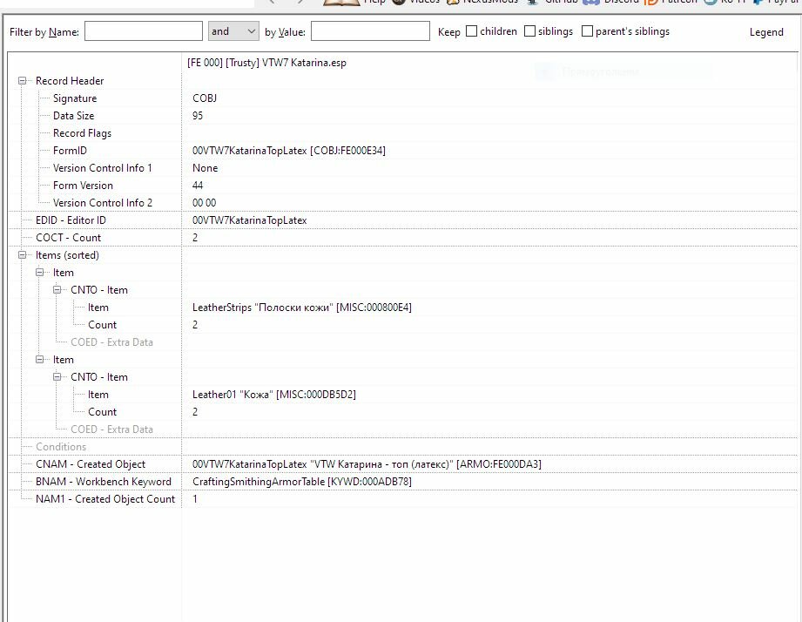Click the FormID value 00VTW7KatarinaTopLatex [COBJ:FE000E34]
The image size is (802, 622).
click(289, 151)
